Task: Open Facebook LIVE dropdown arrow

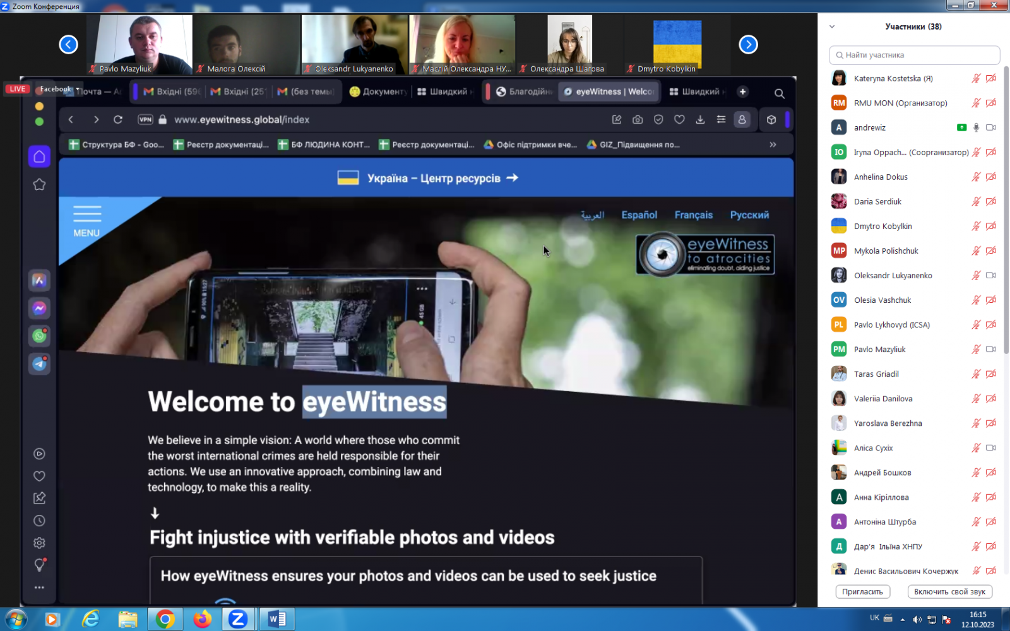Action: click(78, 89)
